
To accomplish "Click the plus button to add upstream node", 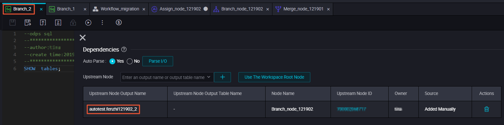I will [222, 77].
